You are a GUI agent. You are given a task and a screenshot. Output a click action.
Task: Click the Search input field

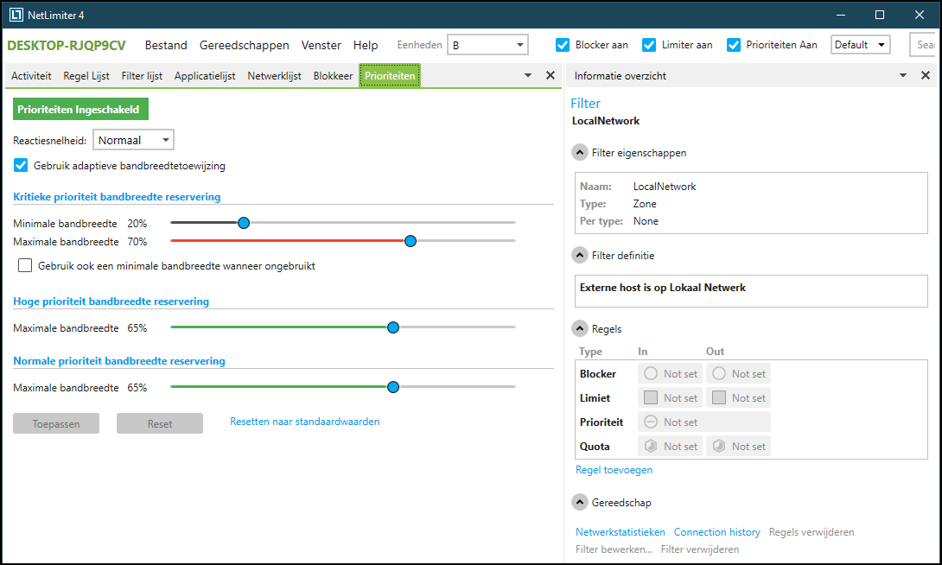pyautogui.click(x=923, y=45)
